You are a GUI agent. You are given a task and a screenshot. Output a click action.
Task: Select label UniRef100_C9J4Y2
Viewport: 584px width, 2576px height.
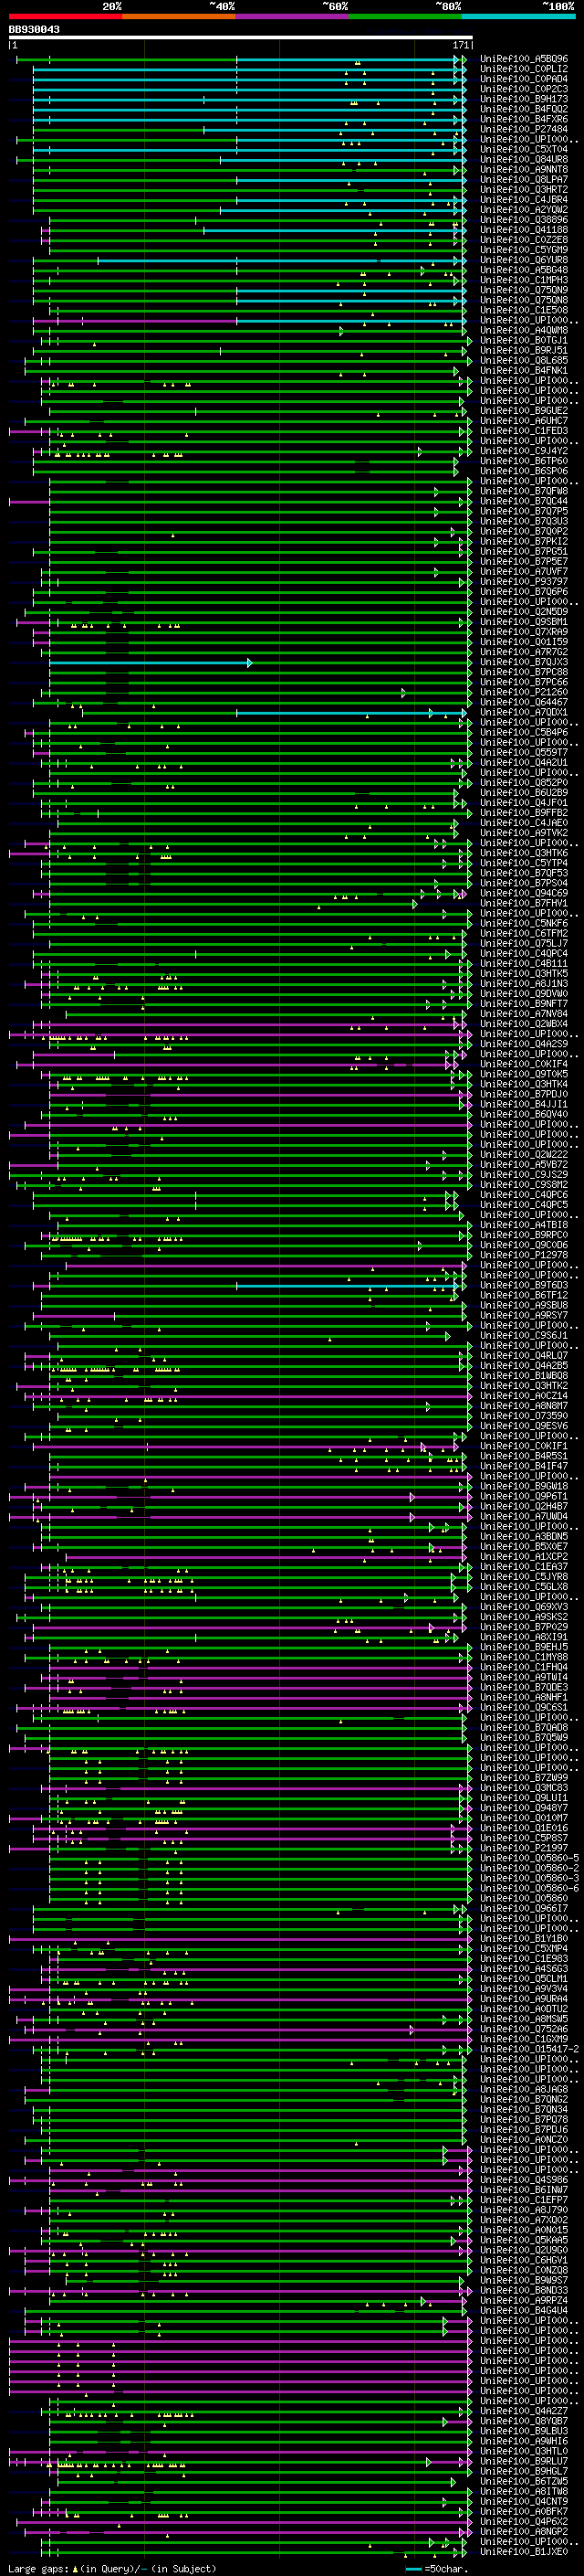click(x=523, y=451)
